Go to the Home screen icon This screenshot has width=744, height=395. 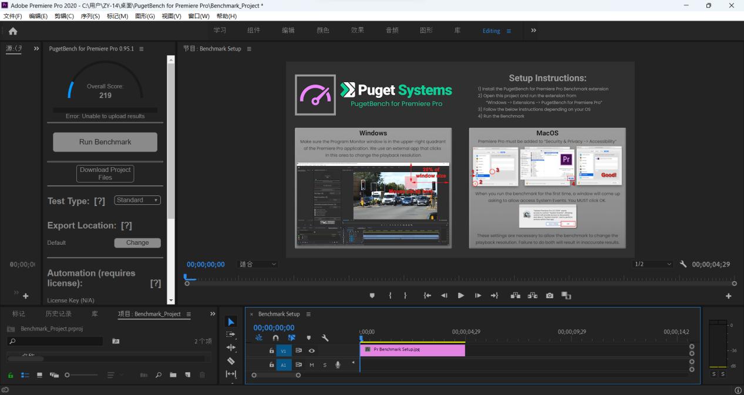click(12, 31)
